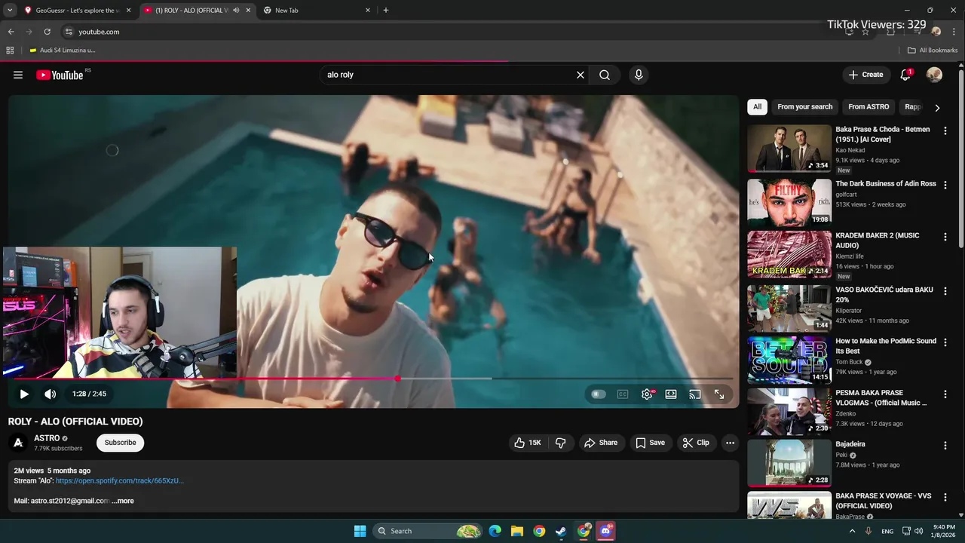The image size is (965, 543).
Task: Open Discord from the taskbar
Action: [x=605, y=531]
